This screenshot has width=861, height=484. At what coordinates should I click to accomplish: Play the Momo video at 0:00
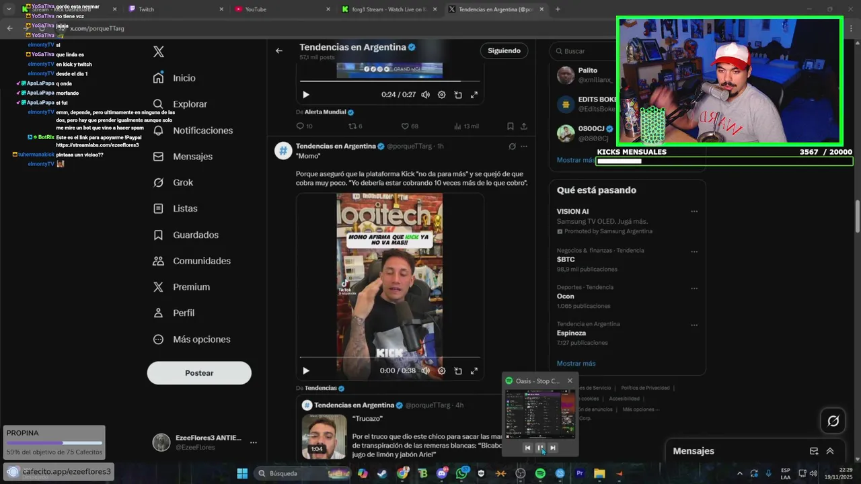(x=306, y=370)
